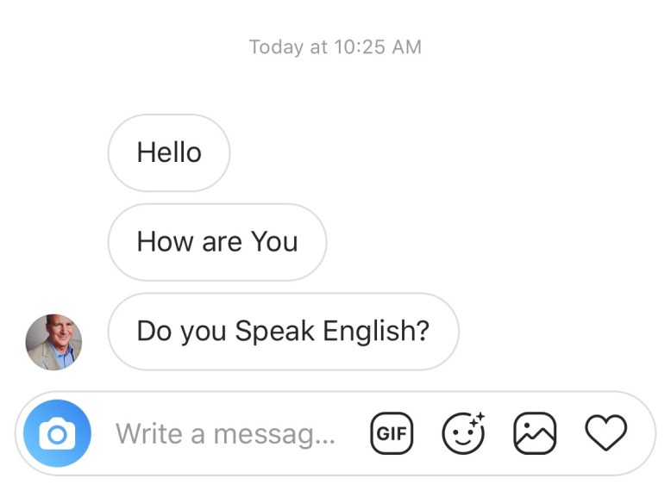Screen dimensions: 671x503
Task: Click the GIF button in message bar
Action: (392, 433)
